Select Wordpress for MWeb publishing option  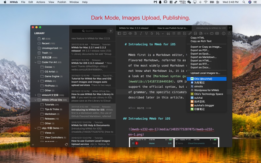click(206, 90)
